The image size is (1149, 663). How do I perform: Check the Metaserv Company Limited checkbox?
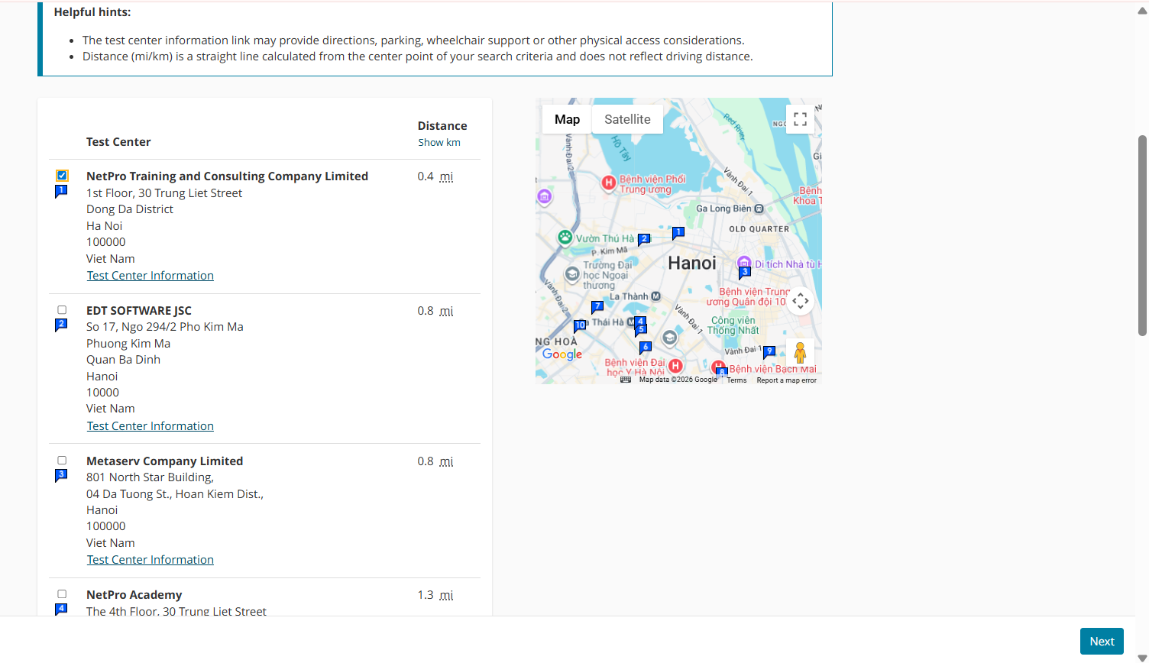pyautogui.click(x=62, y=461)
